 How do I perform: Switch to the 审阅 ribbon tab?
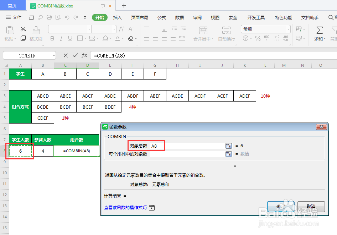[x=197, y=17]
